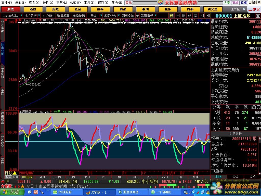
Task: Select the 研究室 category button
Action: point(213,9)
